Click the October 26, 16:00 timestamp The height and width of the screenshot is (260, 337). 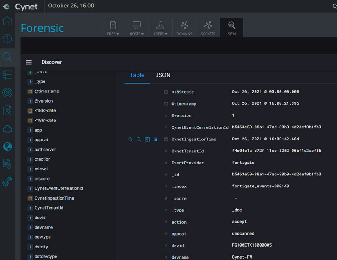[x=71, y=6]
